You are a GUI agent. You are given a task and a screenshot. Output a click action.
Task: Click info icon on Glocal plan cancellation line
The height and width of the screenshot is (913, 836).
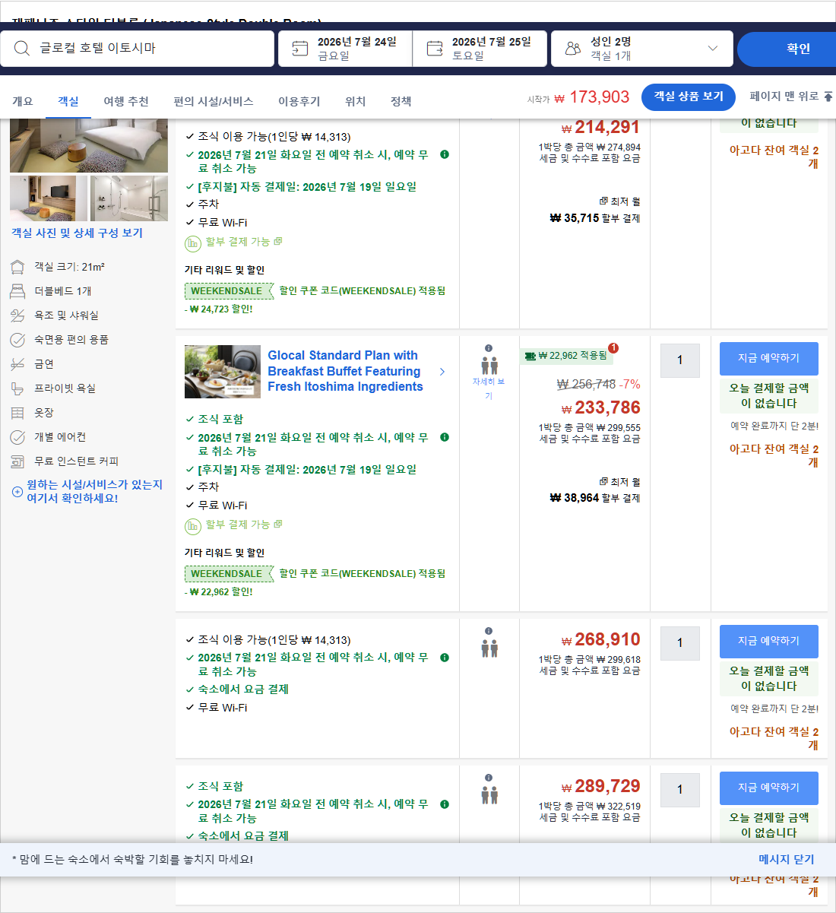[445, 437]
